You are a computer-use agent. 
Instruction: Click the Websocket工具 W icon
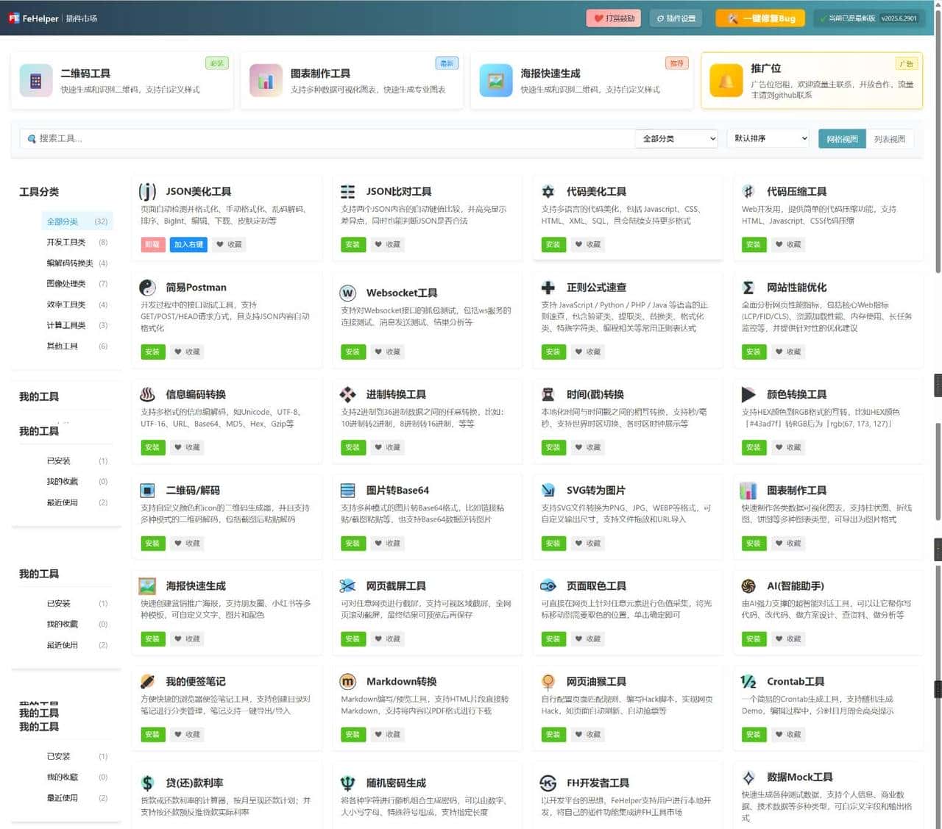point(348,293)
